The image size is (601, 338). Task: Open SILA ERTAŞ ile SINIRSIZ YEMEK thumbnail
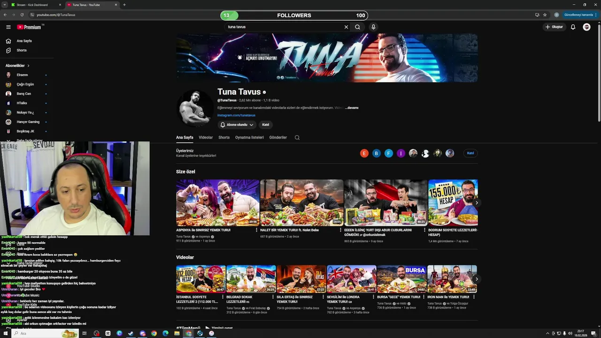pyautogui.click(x=301, y=279)
